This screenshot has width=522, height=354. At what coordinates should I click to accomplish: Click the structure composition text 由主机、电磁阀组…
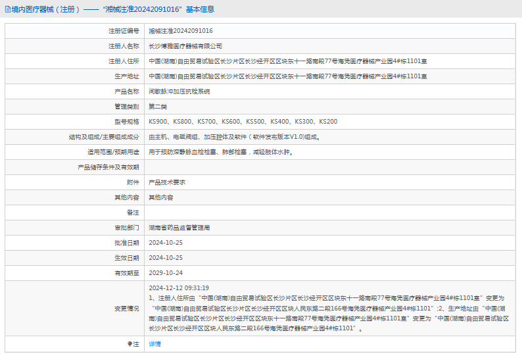click(x=235, y=137)
